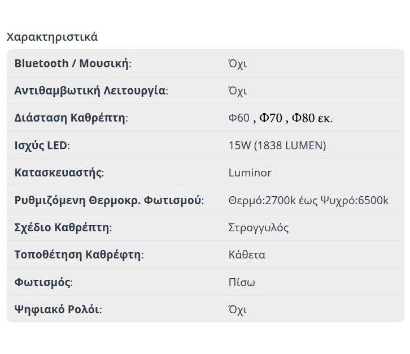Select the Τοποθέτηση Καθρέφτη label
The image size is (410, 354).
78,254
